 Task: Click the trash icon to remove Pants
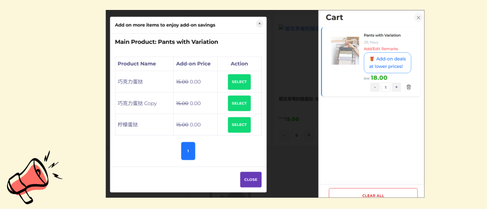point(409,87)
